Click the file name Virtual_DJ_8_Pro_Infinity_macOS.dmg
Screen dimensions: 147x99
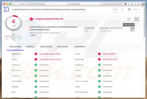pyautogui.click(x=44, y=33)
